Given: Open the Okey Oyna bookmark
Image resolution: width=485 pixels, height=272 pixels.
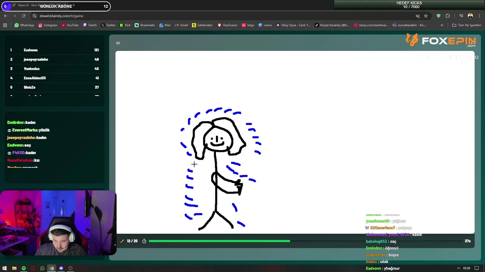Looking at the screenshot, I should (x=293, y=25).
